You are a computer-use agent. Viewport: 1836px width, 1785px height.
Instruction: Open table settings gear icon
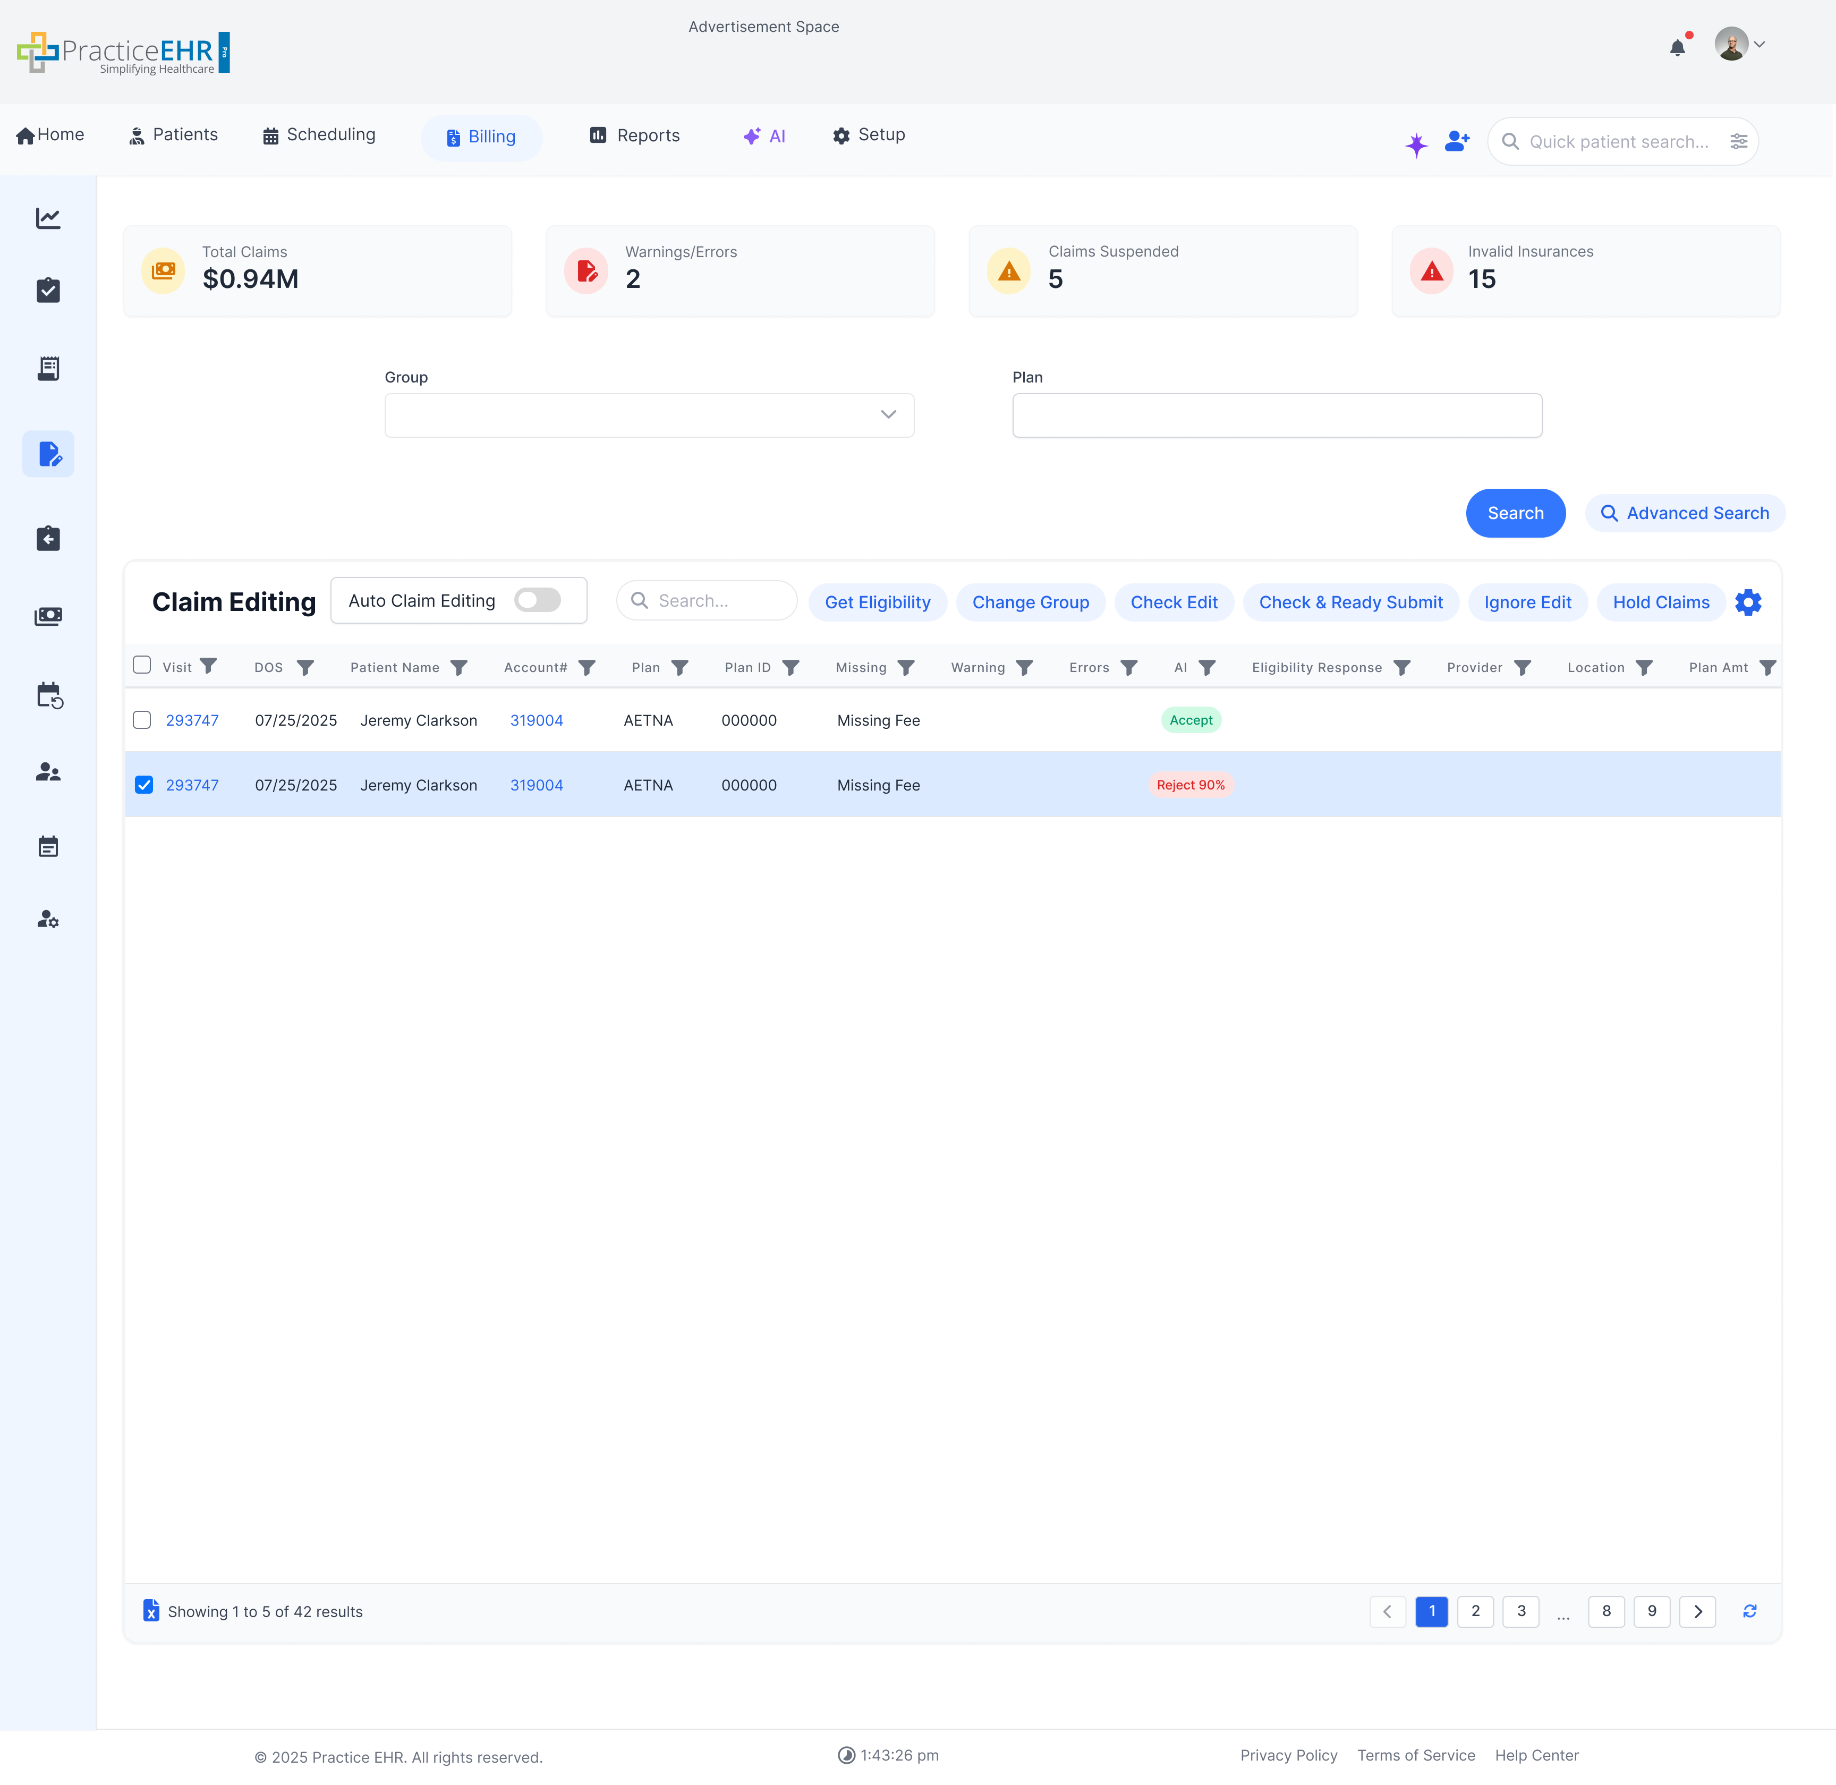click(x=1748, y=602)
